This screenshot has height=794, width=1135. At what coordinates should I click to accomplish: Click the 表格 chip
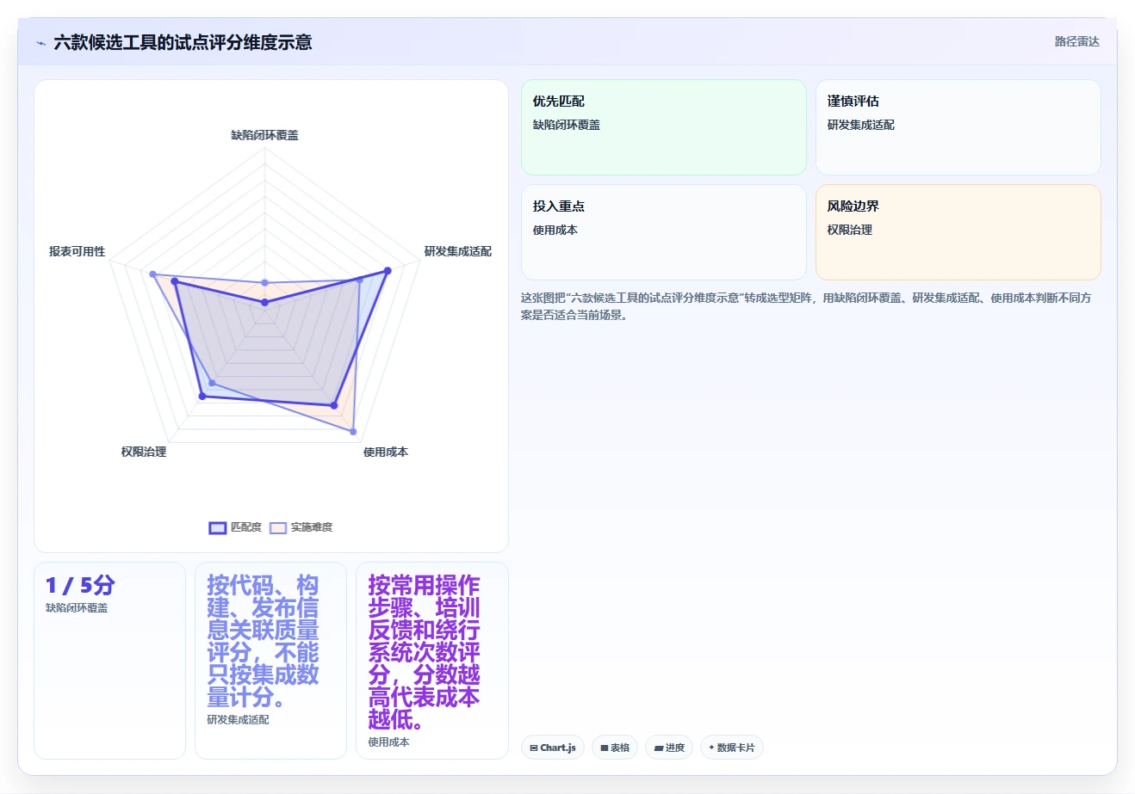[x=615, y=748]
